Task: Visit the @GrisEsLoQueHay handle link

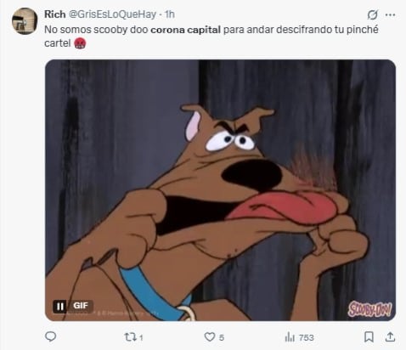Action: coord(113,14)
